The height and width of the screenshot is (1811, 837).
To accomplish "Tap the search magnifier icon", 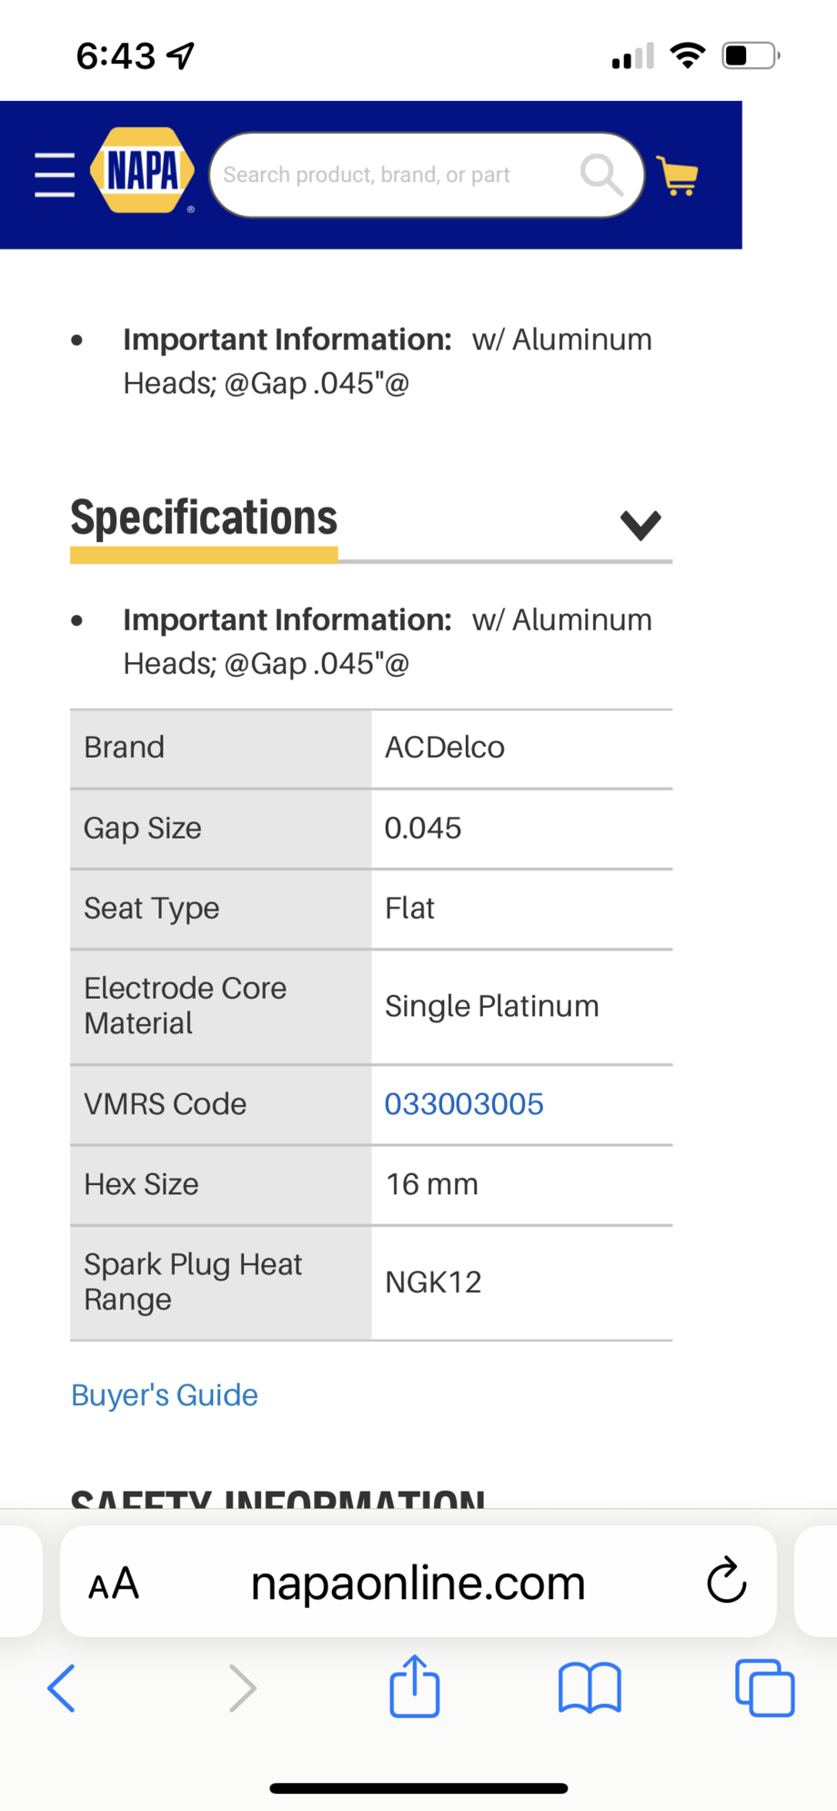I will click(x=601, y=174).
